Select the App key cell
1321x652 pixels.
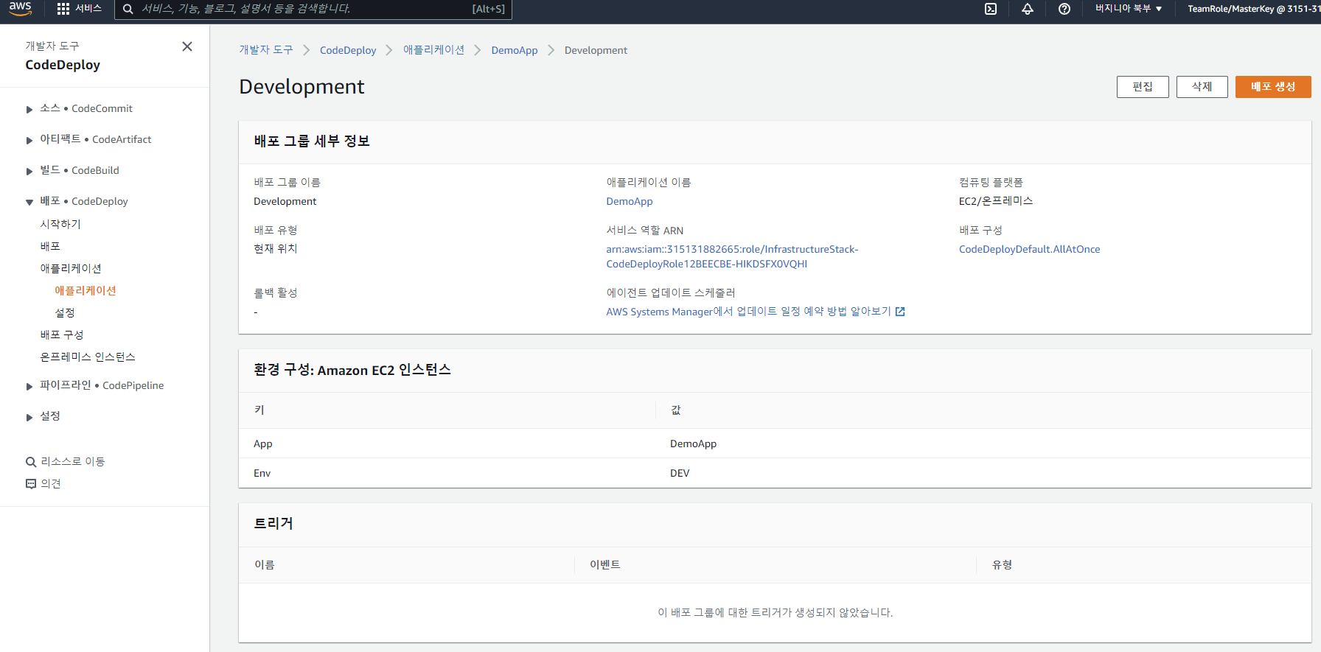pos(263,444)
